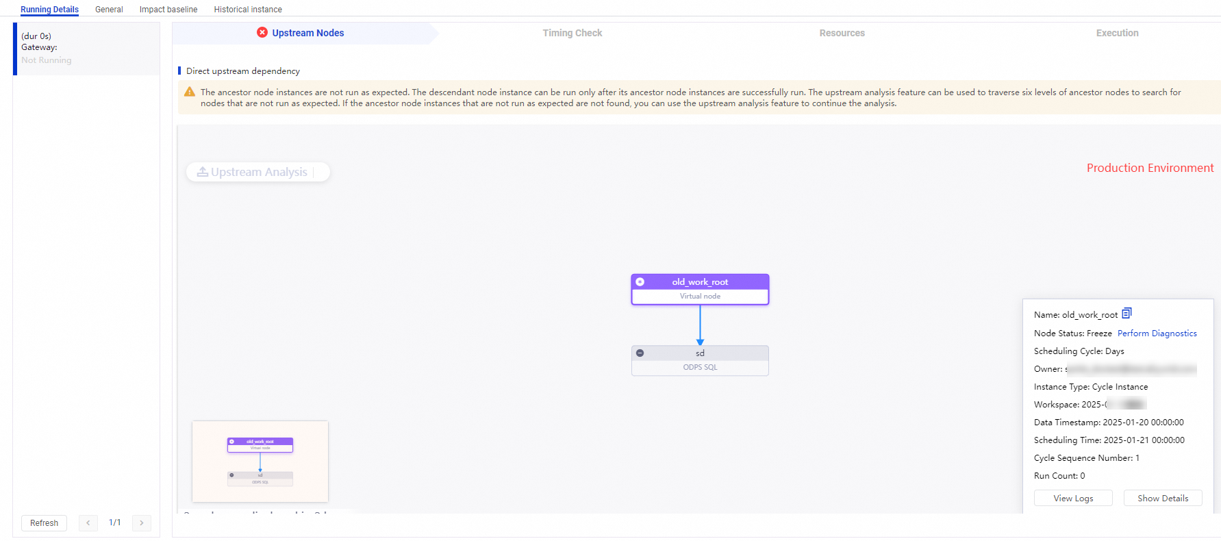Screen dimensions: 1221x541
Task: Go to the next page arrow
Action: 142,523
